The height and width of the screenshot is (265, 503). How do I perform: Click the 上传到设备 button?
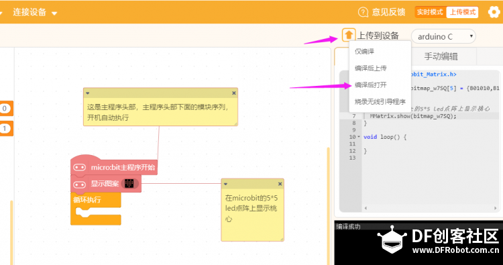coord(378,36)
